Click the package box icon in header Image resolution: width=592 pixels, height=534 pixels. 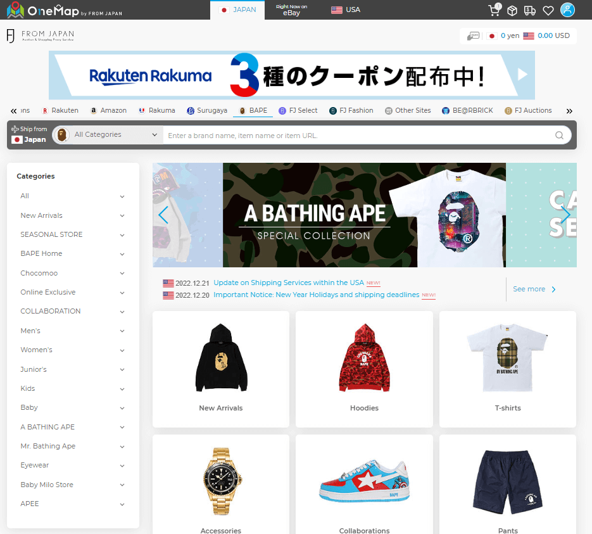click(x=512, y=11)
